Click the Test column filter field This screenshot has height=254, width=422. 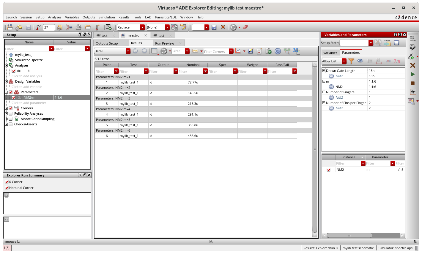point(131,71)
